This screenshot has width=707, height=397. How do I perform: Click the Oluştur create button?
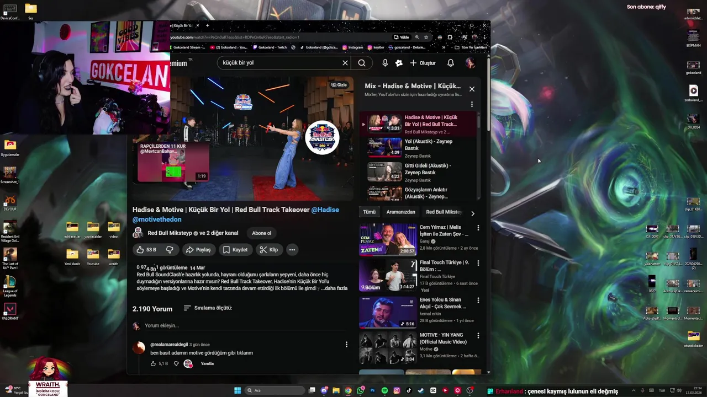pyautogui.click(x=423, y=63)
